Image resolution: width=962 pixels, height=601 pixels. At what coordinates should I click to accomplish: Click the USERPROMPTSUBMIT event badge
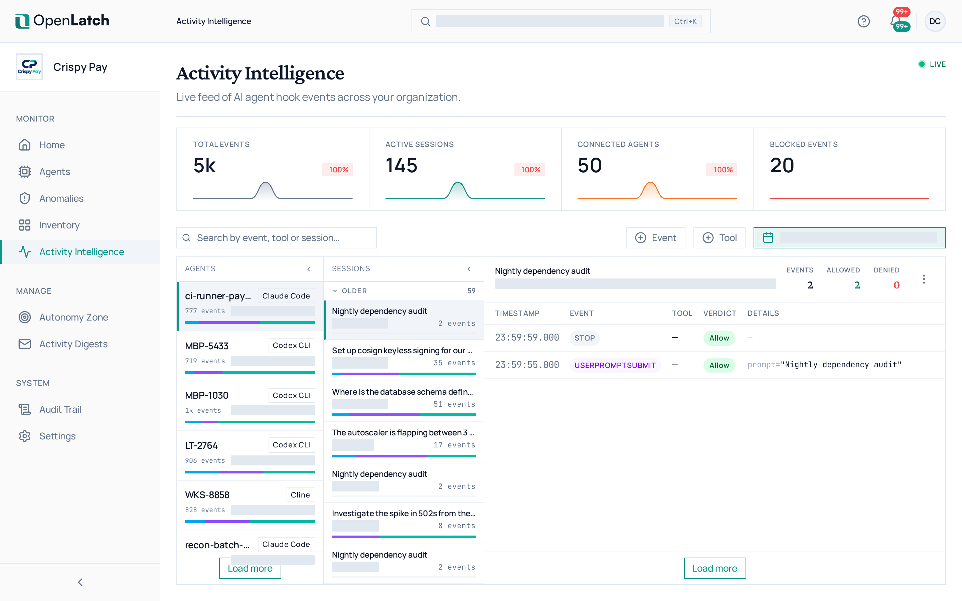615,365
